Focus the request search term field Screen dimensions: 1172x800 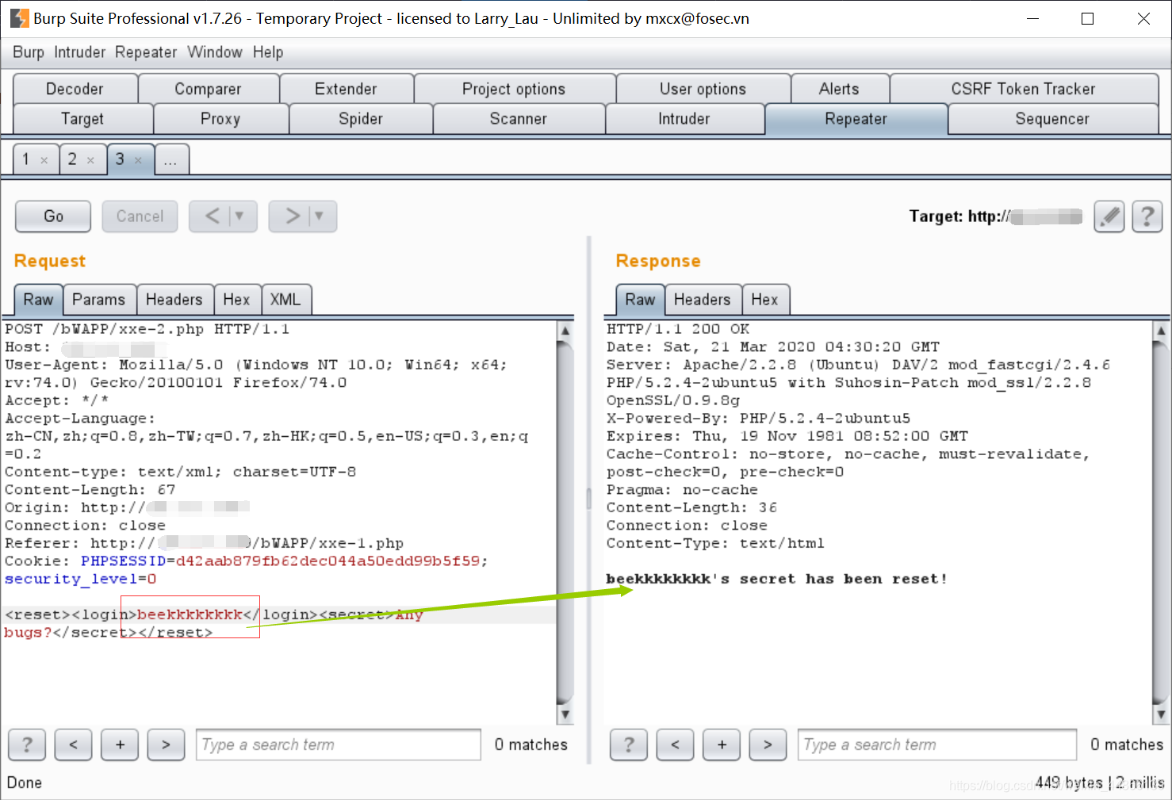(x=339, y=744)
